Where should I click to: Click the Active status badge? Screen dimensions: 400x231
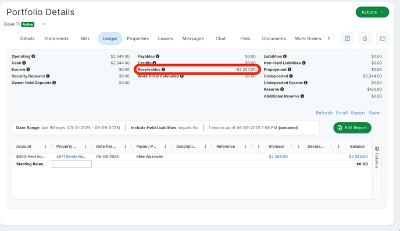(28, 24)
